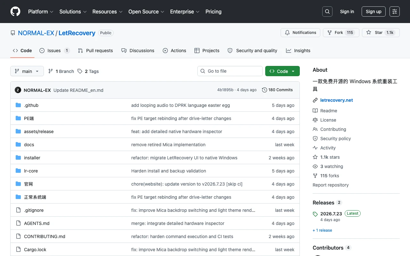410x256 pixels.
Task: Open commit hash 4b1895b
Action: pos(225,90)
